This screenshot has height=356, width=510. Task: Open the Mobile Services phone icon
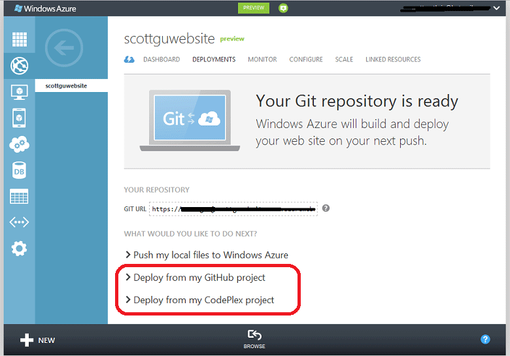tap(19, 118)
